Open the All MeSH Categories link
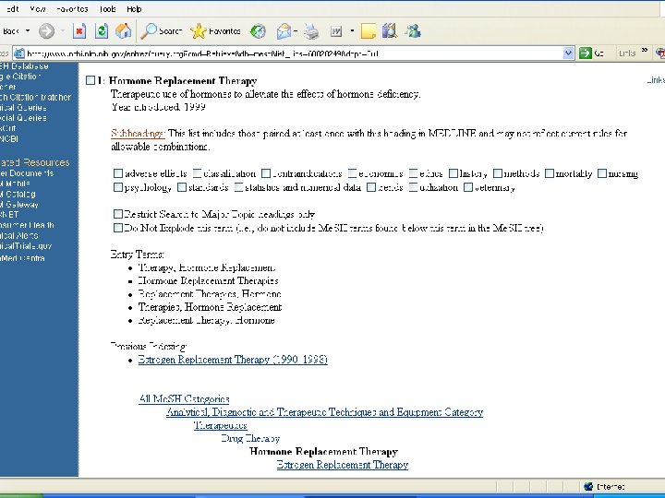665x498 pixels. click(x=184, y=399)
